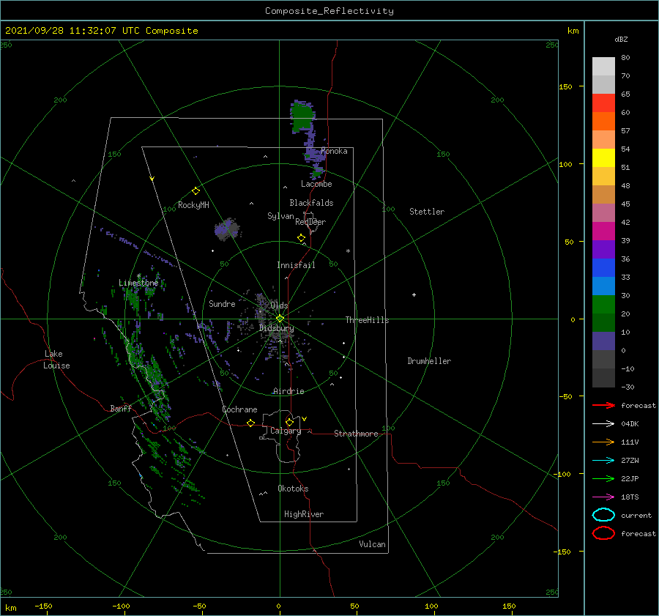Click the Vulcan label
This screenshot has height=616, width=659.
(x=372, y=544)
